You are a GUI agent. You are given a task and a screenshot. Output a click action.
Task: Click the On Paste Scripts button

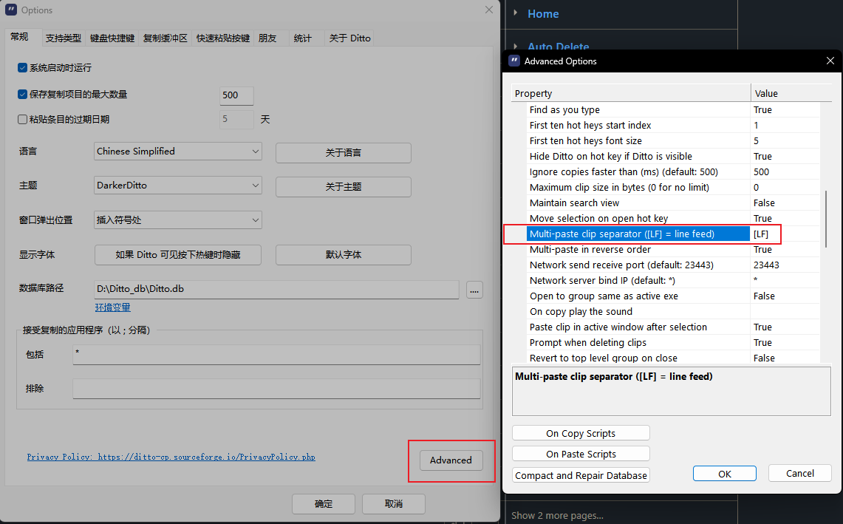[581, 454]
